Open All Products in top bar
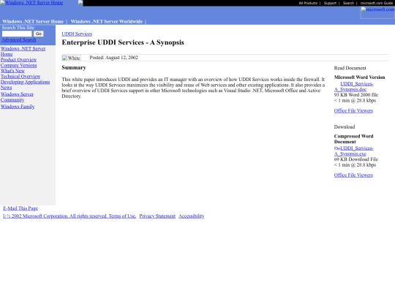Viewport: 395px width, 296px height. pos(308,3)
